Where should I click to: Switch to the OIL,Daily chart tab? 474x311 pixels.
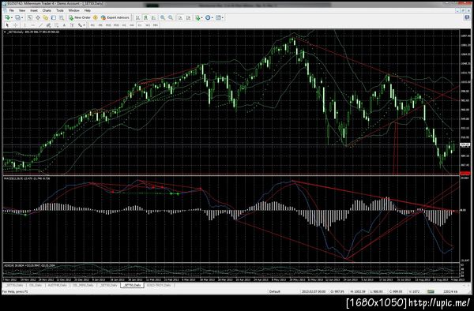tap(36, 285)
